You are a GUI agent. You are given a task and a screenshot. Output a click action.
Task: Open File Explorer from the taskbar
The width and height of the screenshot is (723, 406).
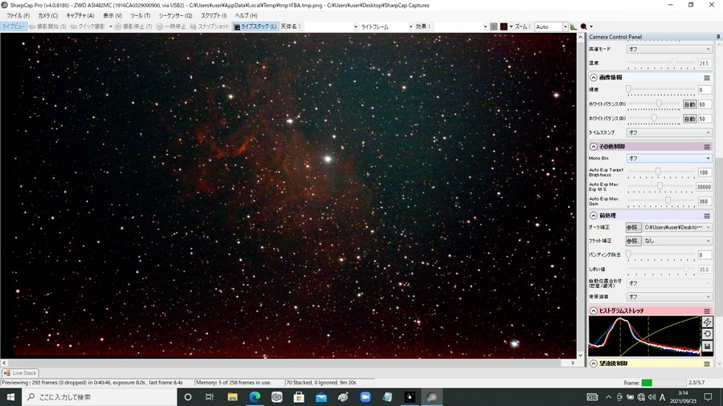232,397
